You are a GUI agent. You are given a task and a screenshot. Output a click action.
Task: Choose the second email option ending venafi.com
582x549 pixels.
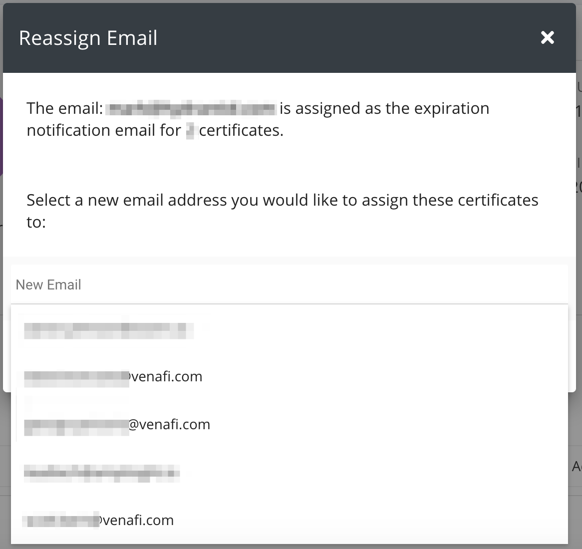click(113, 377)
